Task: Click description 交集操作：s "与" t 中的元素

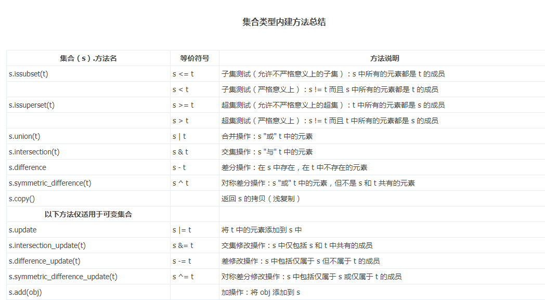Action: click(x=267, y=152)
